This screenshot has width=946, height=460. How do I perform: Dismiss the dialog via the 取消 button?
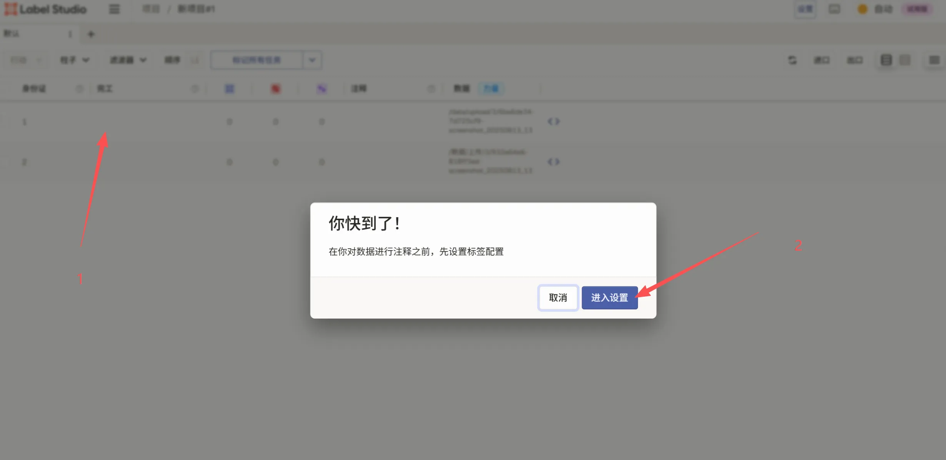tap(558, 297)
